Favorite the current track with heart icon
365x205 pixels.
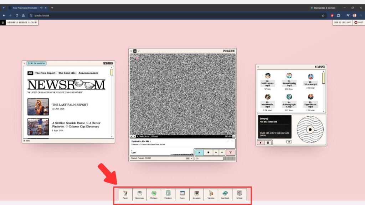(232, 141)
